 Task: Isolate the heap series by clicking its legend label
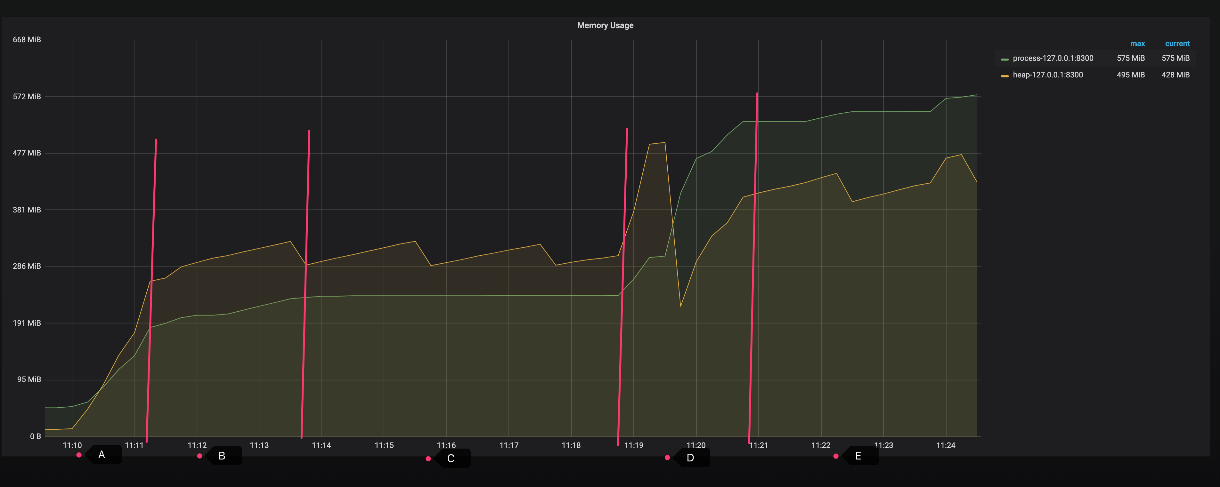[1047, 75]
